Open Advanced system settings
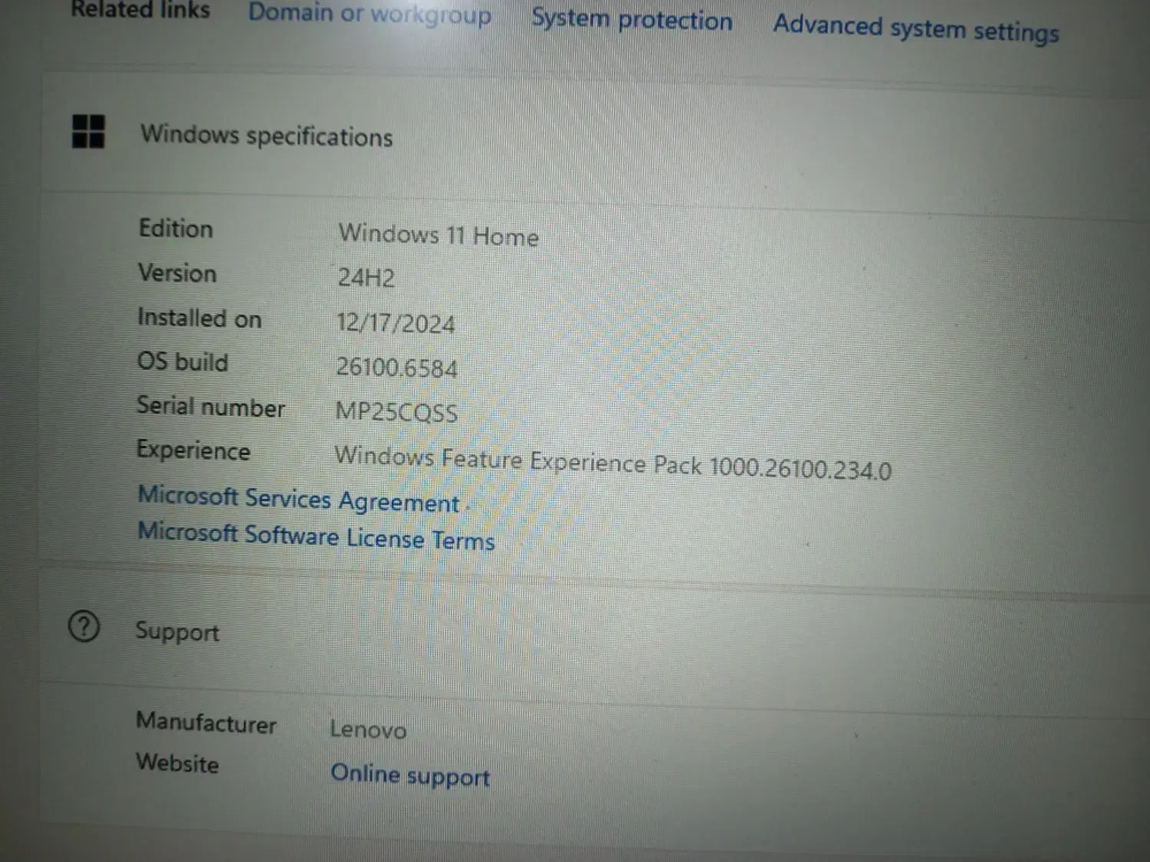The width and height of the screenshot is (1150, 862). coord(915,28)
